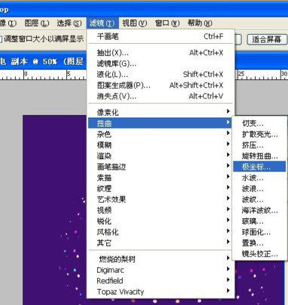
Task: Open the Digimarc plugin submenu
Action: tap(161, 270)
